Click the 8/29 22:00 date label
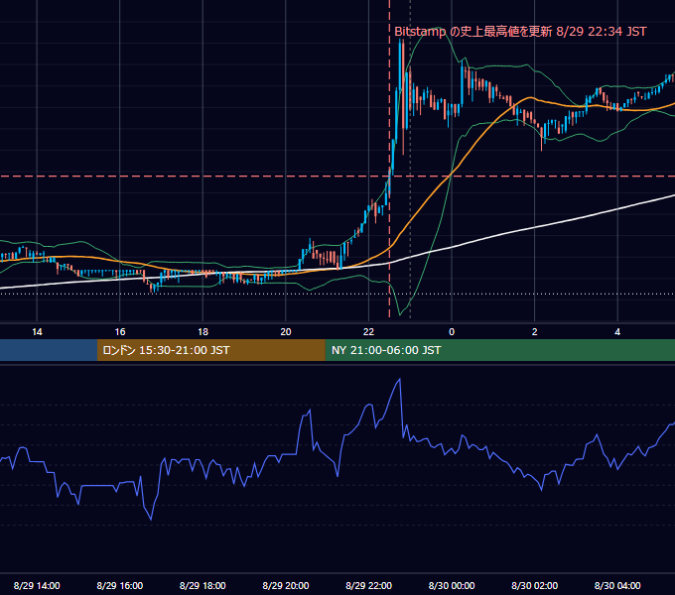This screenshot has height=595, width=675. (x=368, y=585)
